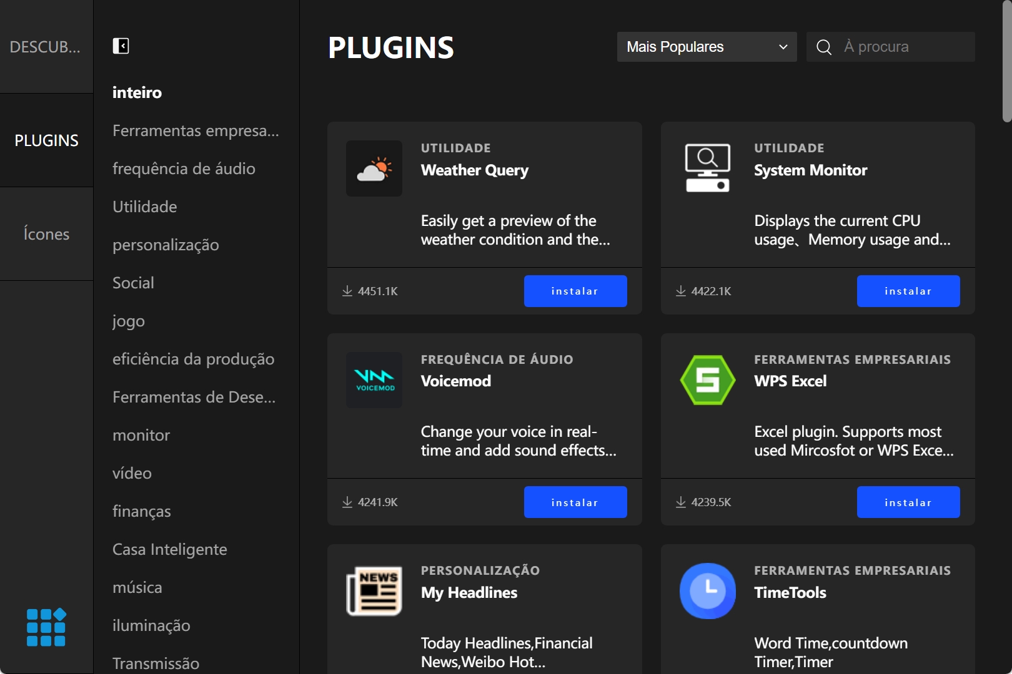The height and width of the screenshot is (674, 1012).
Task: Click the Weather Query plugin icon
Action: click(x=374, y=168)
